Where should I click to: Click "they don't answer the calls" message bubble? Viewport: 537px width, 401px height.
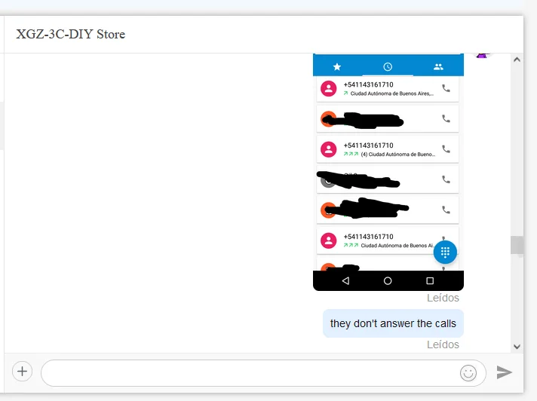[x=393, y=323]
